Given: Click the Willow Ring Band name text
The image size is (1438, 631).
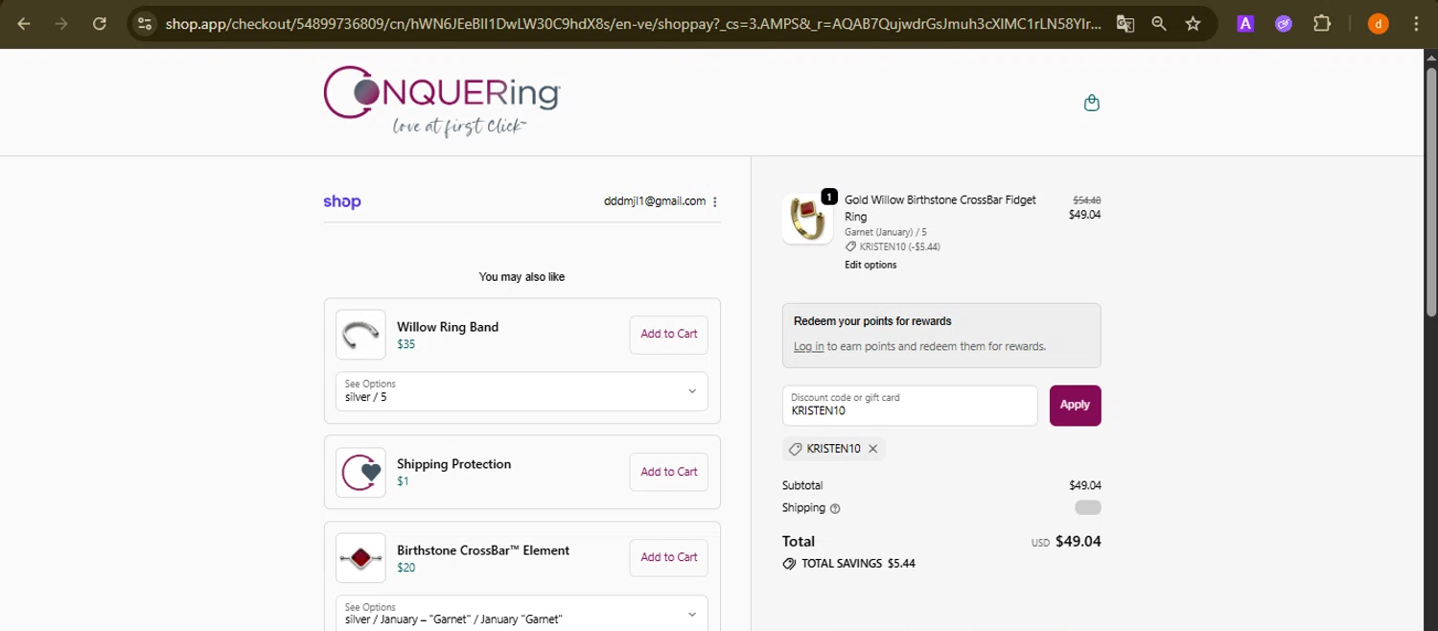Looking at the screenshot, I should tap(448, 327).
